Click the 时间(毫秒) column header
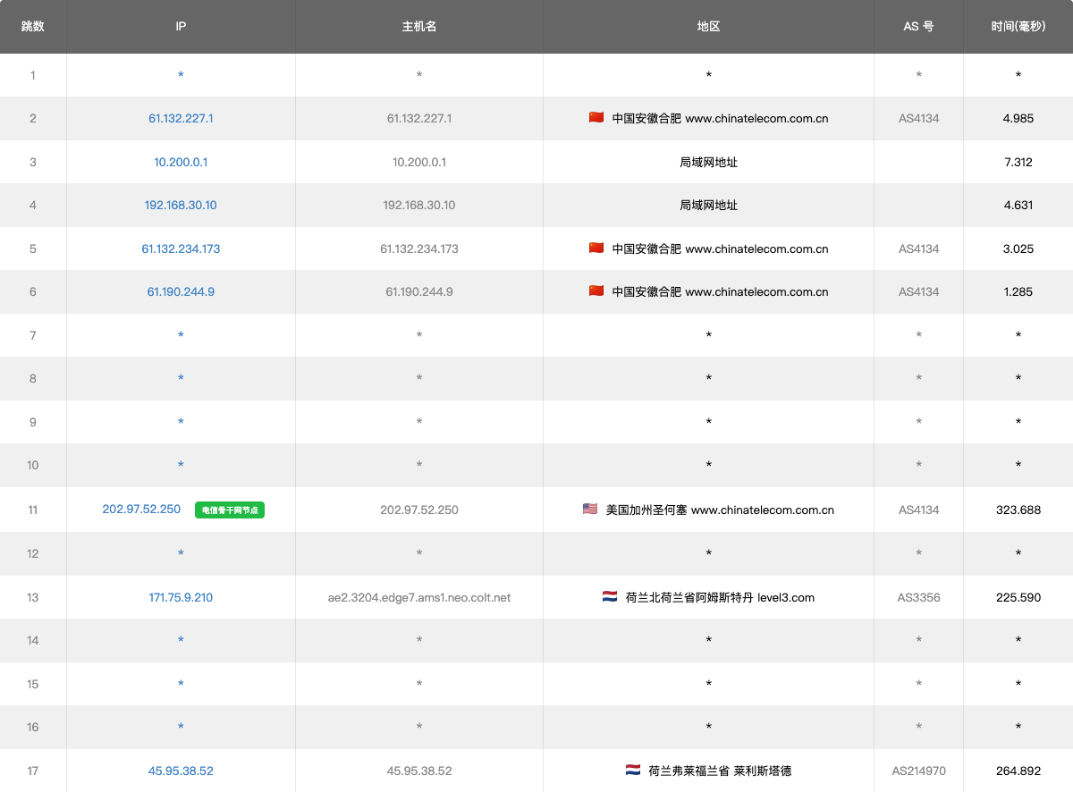Image resolution: width=1073 pixels, height=792 pixels. (1018, 27)
